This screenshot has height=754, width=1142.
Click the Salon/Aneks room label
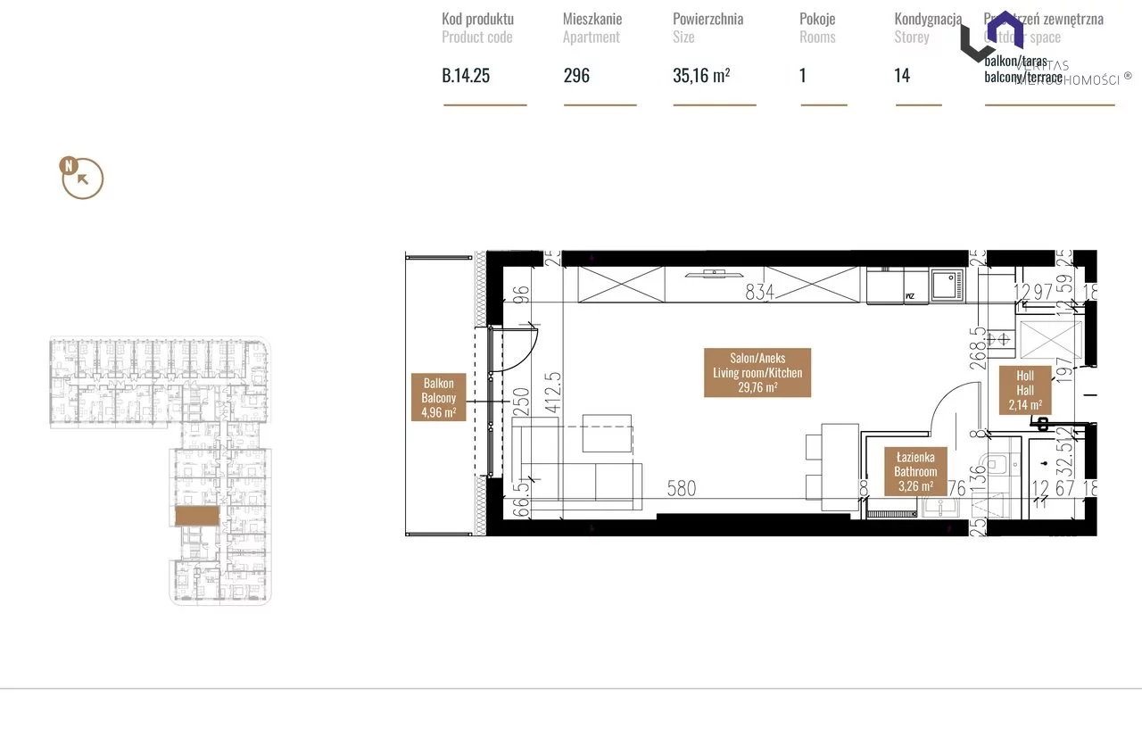[757, 372]
